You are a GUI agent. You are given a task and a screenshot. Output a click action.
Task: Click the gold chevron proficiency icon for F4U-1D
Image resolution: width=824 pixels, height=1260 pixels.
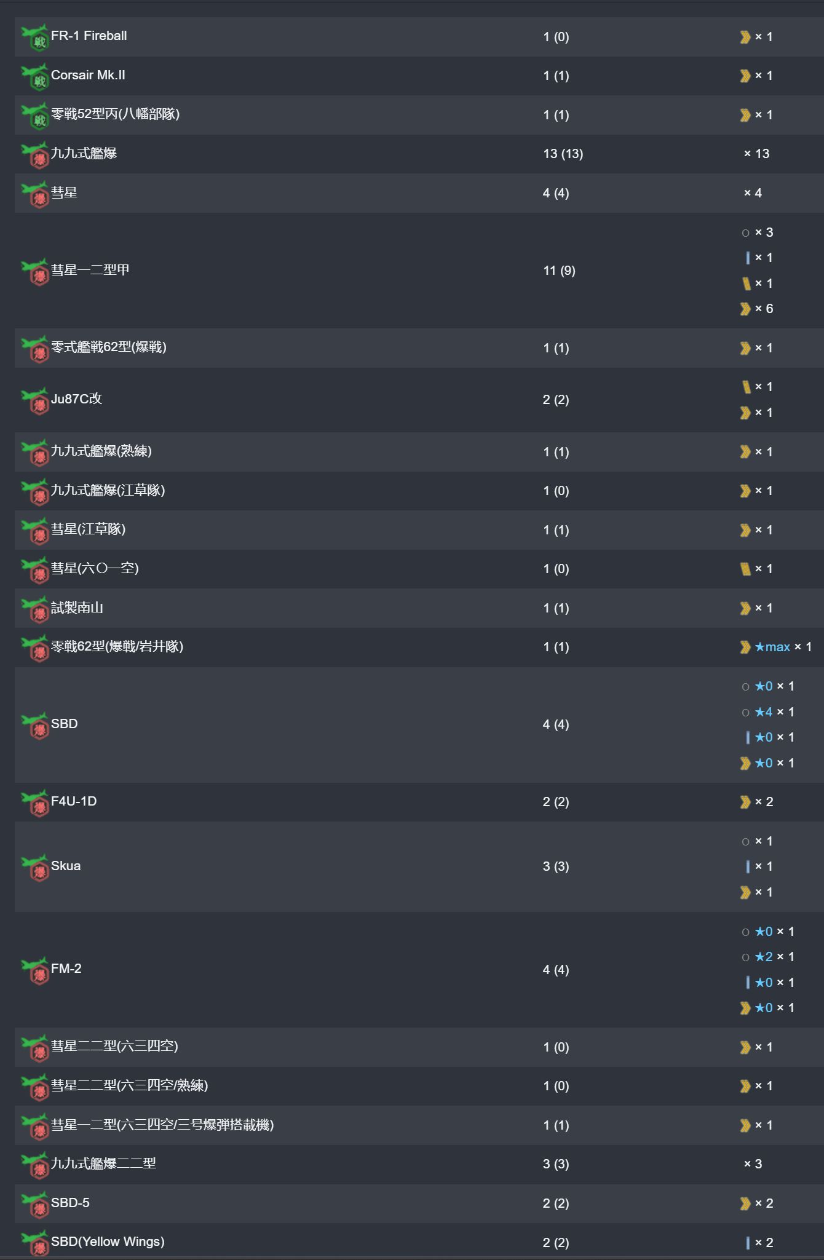coord(745,802)
